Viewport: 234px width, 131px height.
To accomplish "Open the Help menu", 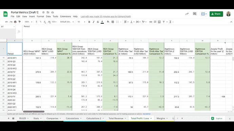I will (x=75, y=17).
